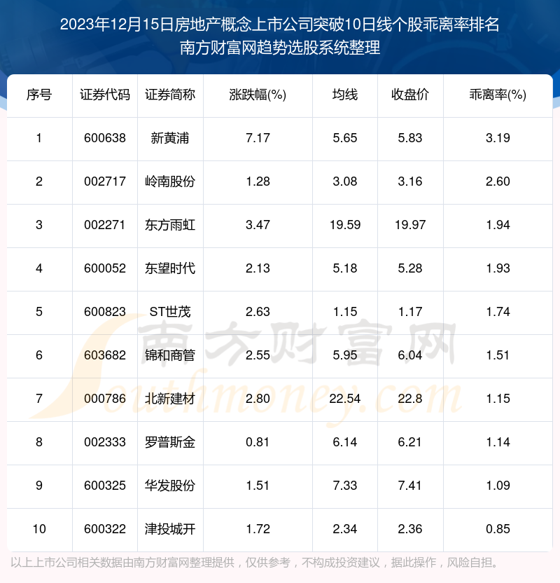This screenshot has height=583, width=560.
Task: Click the 1.94 deviation value
Action: [x=498, y=225]
